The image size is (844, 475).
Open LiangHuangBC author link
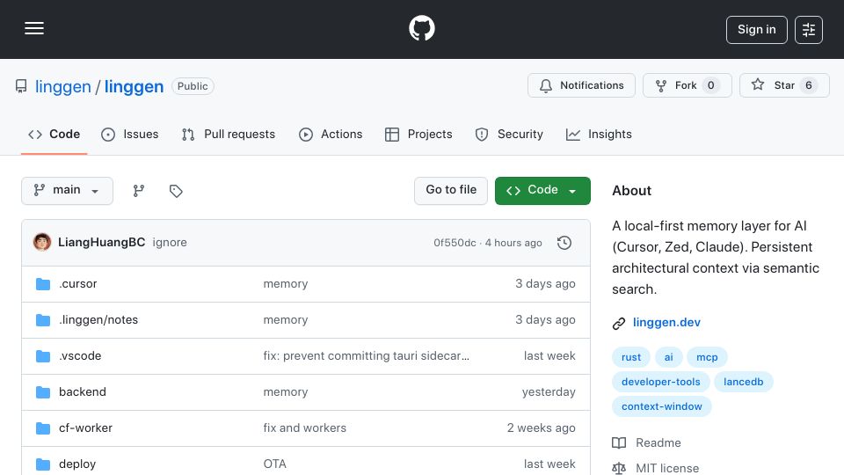click(x=102, y=243)
